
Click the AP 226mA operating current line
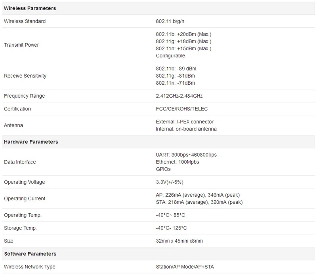tap(198, 195)
